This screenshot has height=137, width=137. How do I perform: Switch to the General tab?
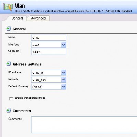[x=17, y=18]
